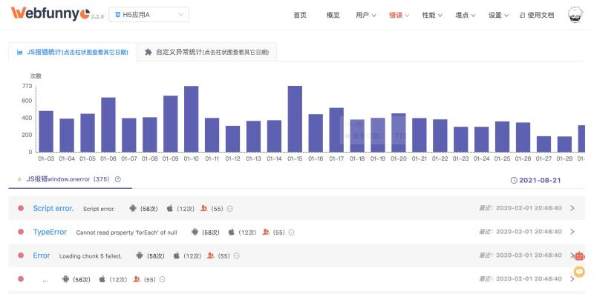The width and height of the screenshot is (594, 294).
Task: Click the Android icon in TypeError row
Action: (195, 232)
